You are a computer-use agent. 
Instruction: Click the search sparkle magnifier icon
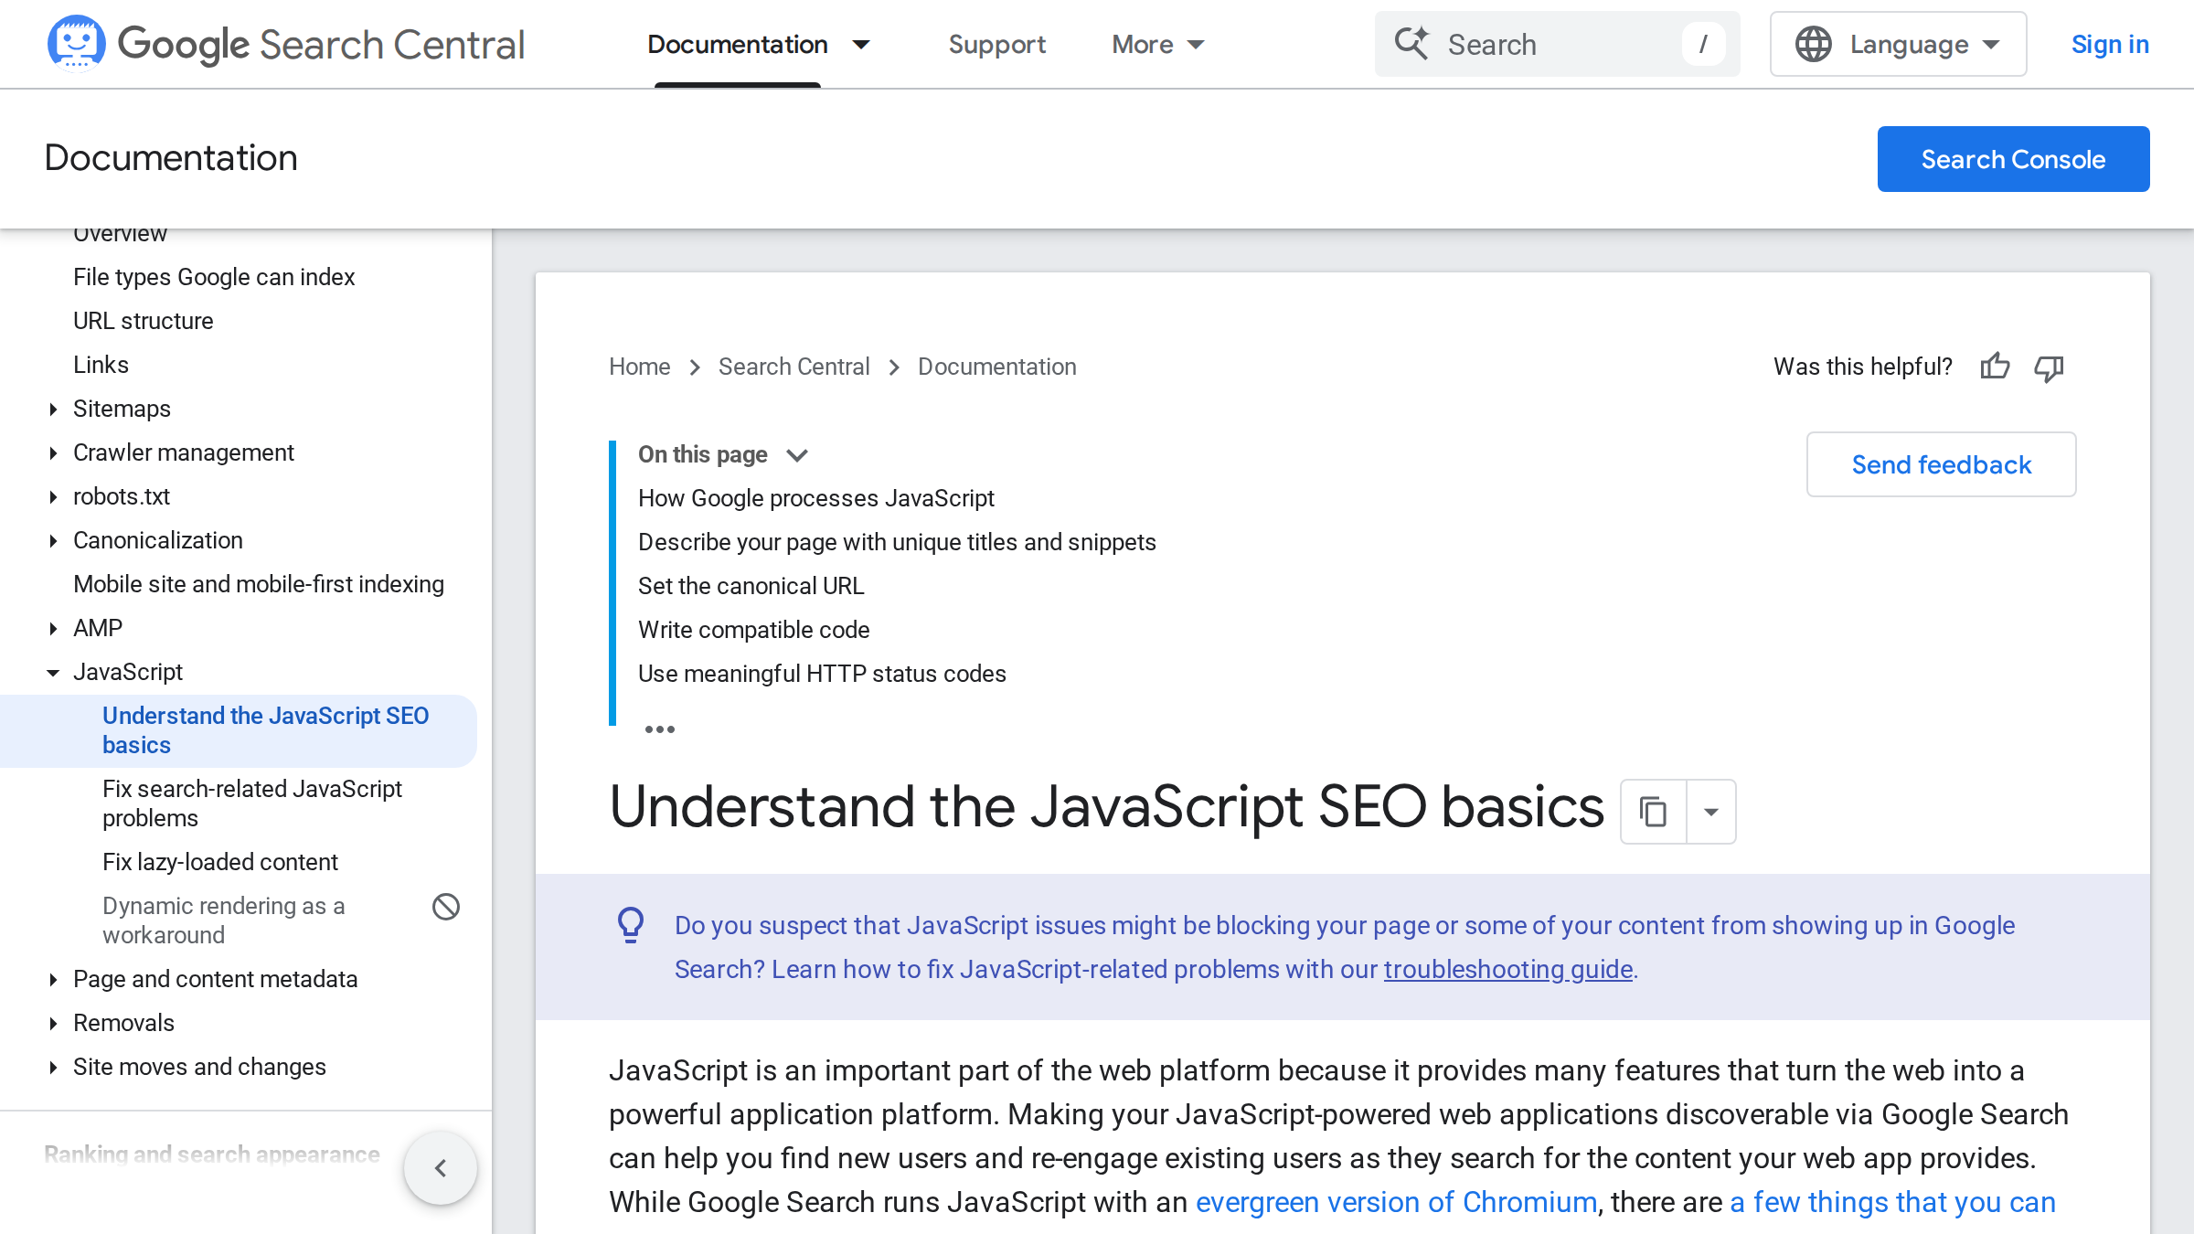coord(1411,43)
